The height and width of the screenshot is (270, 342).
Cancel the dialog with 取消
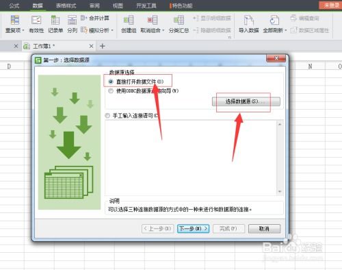coord(264,228)
